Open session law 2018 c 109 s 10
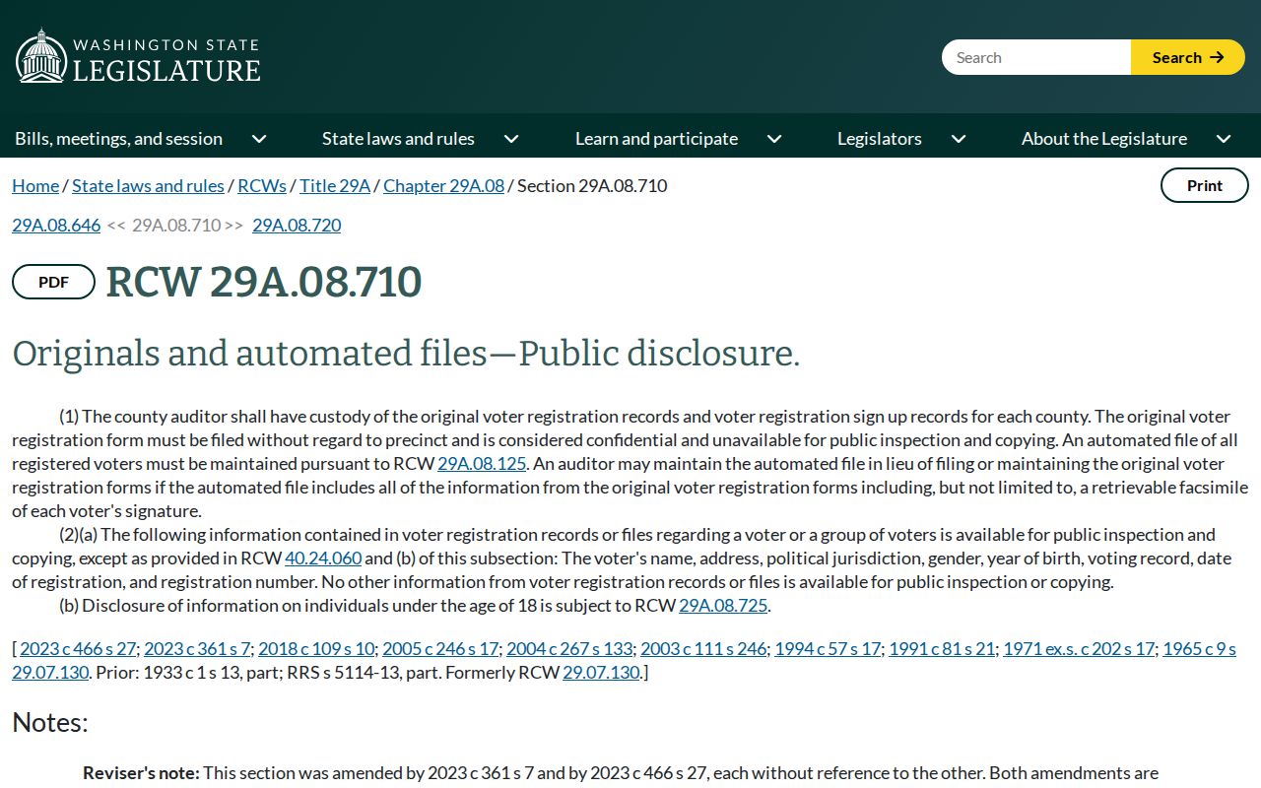Viewport: 1261px width, 788px height. click(316, 648)
